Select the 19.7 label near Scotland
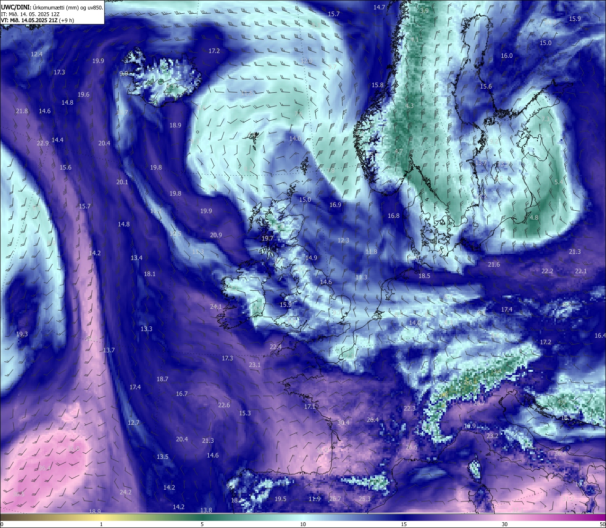Viewport: 606px width, 528px height. [267, 239]
